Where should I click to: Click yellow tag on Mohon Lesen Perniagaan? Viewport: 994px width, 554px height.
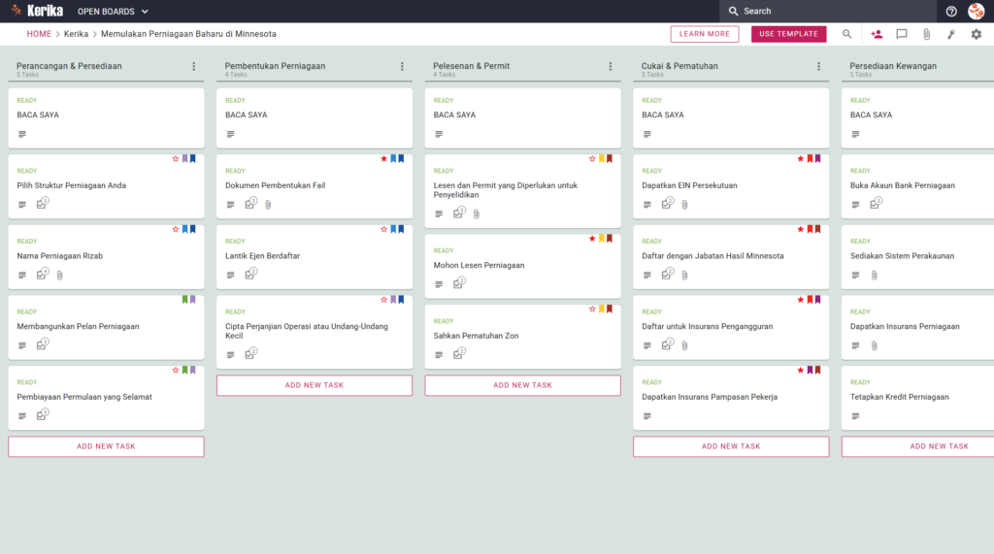tap(602, 239)
